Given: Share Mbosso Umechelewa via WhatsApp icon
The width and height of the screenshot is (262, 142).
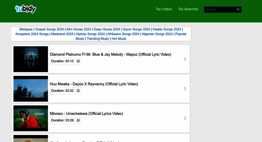Looking at the screenshot, I should (78, 121).
